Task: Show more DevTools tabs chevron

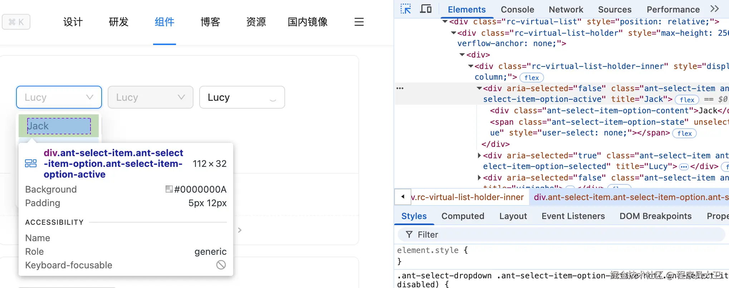Action: [714, 9]
